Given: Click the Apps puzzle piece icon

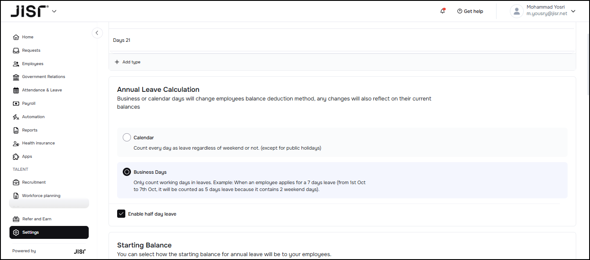Looking at the screenshot, I should [16, 157].
